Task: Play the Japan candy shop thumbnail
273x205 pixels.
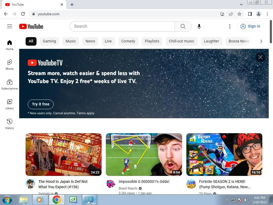Action: (63, 155)
